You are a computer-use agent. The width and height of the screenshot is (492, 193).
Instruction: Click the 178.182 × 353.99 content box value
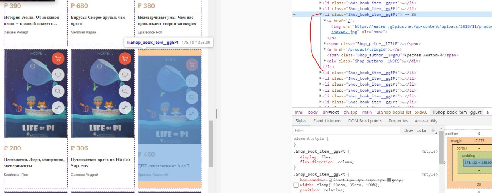click(478, 163)
